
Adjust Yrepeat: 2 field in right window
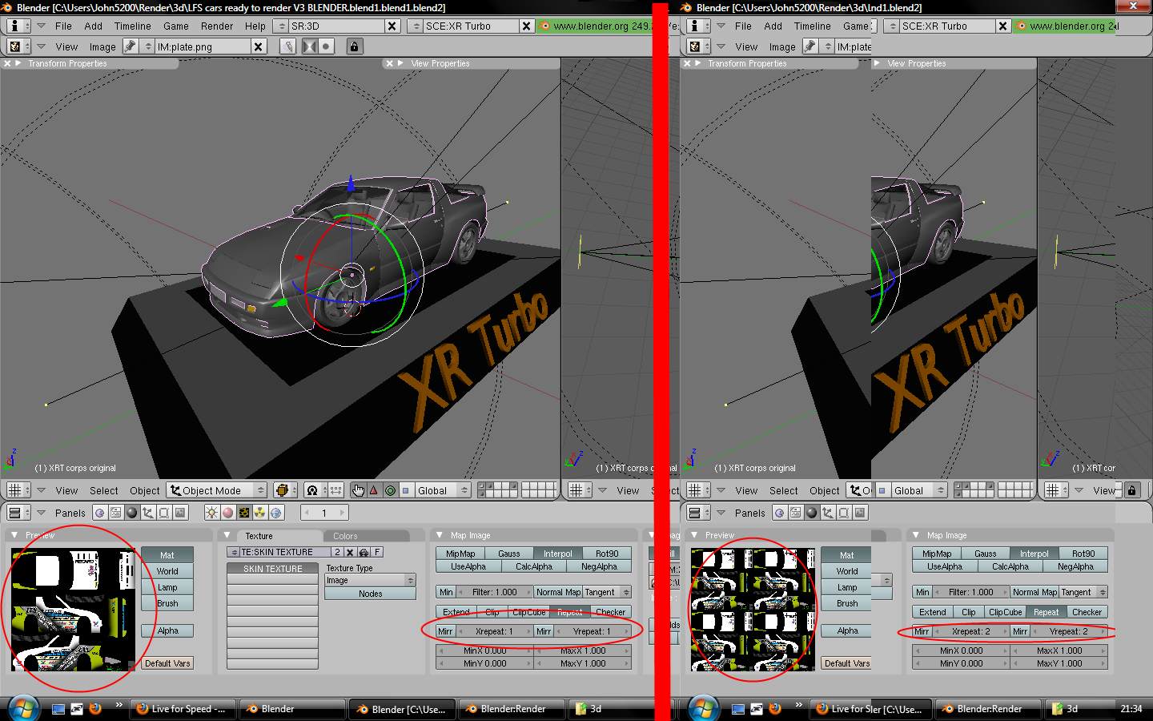(x=1068, y=631)
